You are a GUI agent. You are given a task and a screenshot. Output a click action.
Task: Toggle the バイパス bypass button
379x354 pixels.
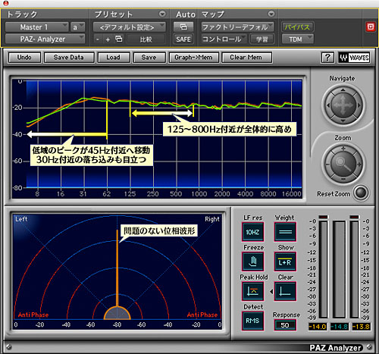[x=297, y=27]
